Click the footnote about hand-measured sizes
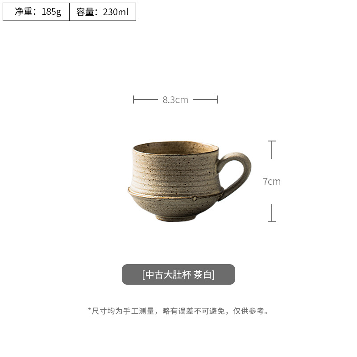 tap(178, 311)
